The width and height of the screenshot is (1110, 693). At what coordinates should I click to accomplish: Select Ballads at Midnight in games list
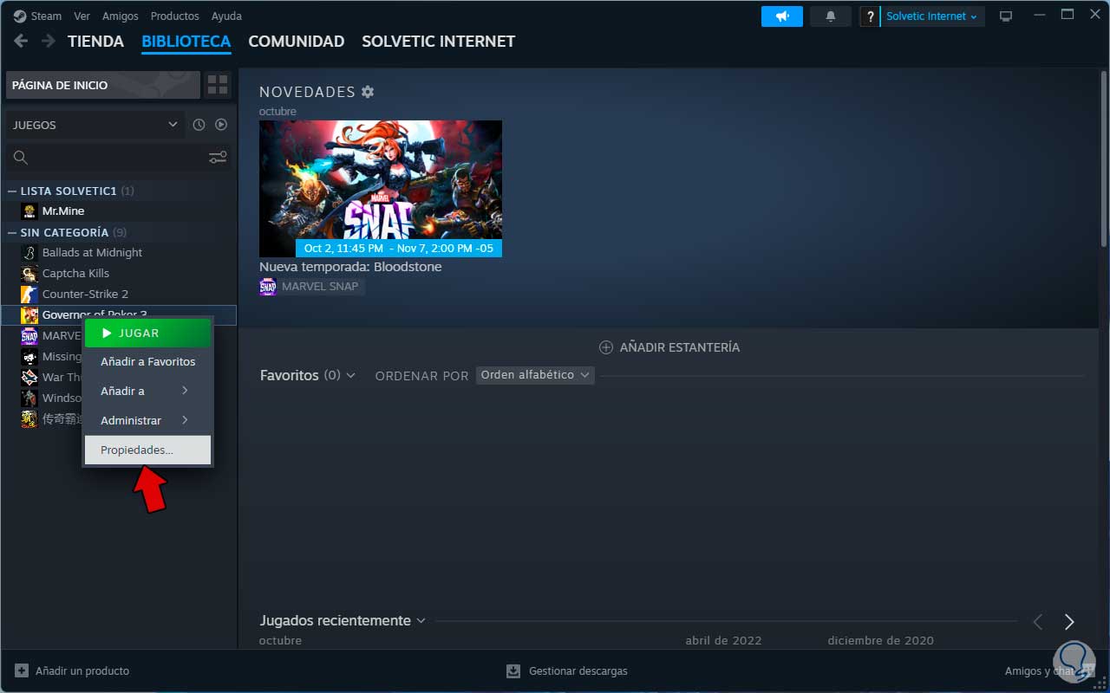point(93,252)
